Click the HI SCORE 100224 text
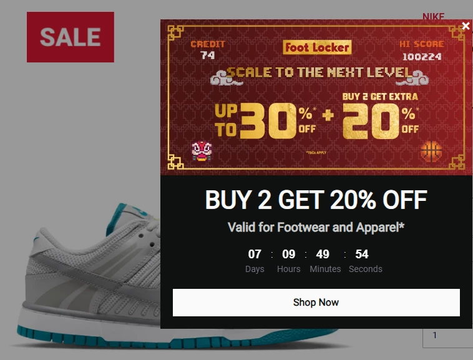The image size is (473, 360). pos(422,51)
